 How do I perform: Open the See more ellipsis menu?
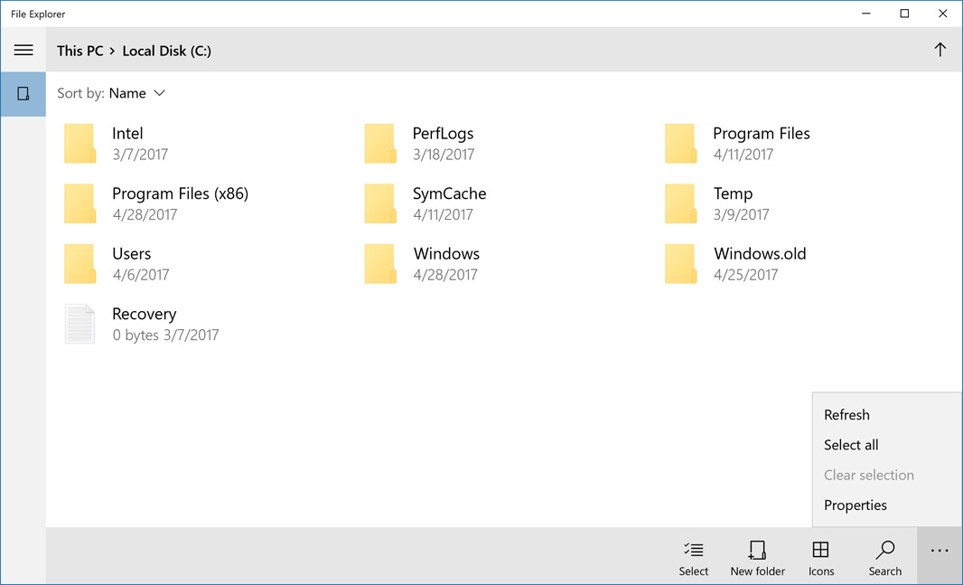[x=940, y=550]
